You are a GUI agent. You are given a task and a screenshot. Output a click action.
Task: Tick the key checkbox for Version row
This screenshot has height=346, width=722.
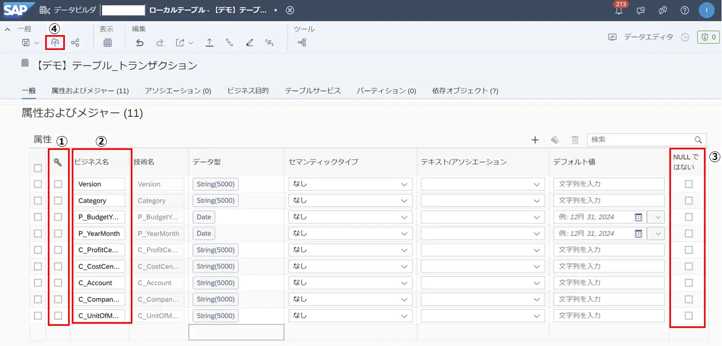pos(58,184)
